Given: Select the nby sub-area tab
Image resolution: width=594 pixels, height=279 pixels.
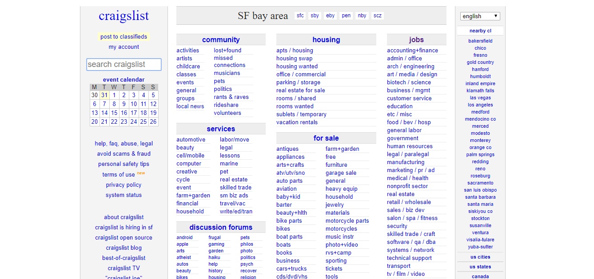Looking at the screenshot, I should (362, 16).
